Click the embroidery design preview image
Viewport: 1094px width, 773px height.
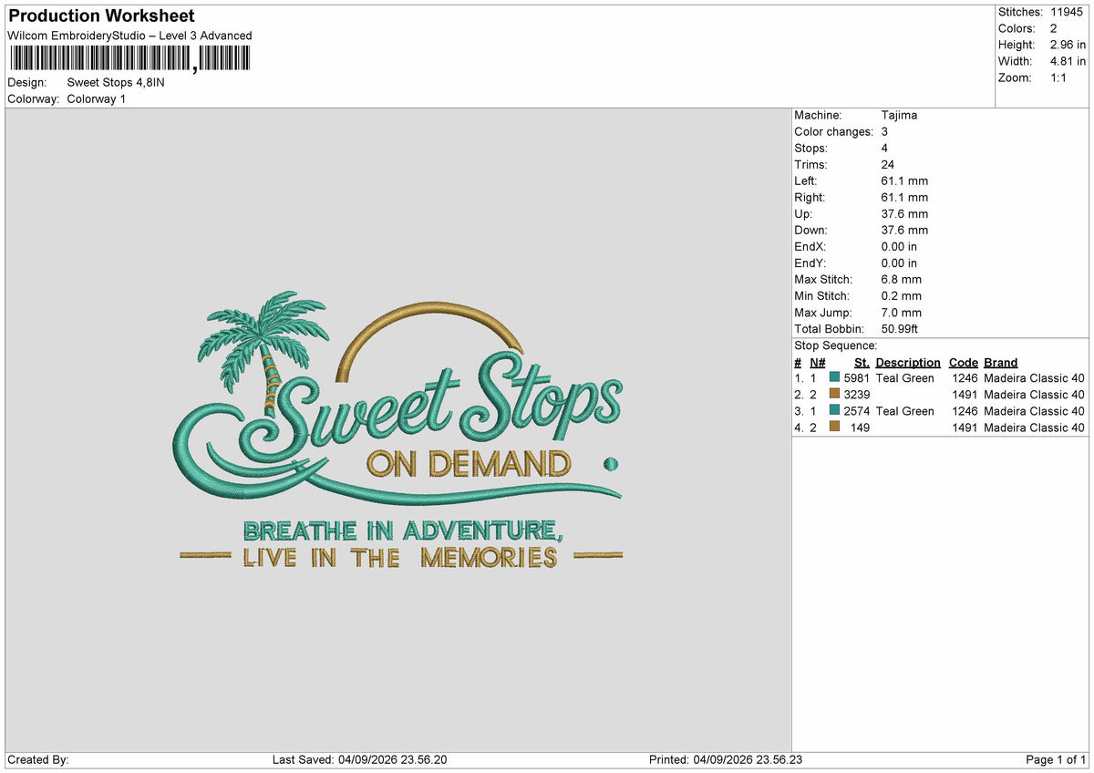click(397, 431)
